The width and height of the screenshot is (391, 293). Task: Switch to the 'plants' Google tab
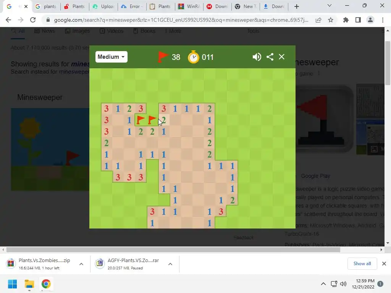click(x=46, y=6)
